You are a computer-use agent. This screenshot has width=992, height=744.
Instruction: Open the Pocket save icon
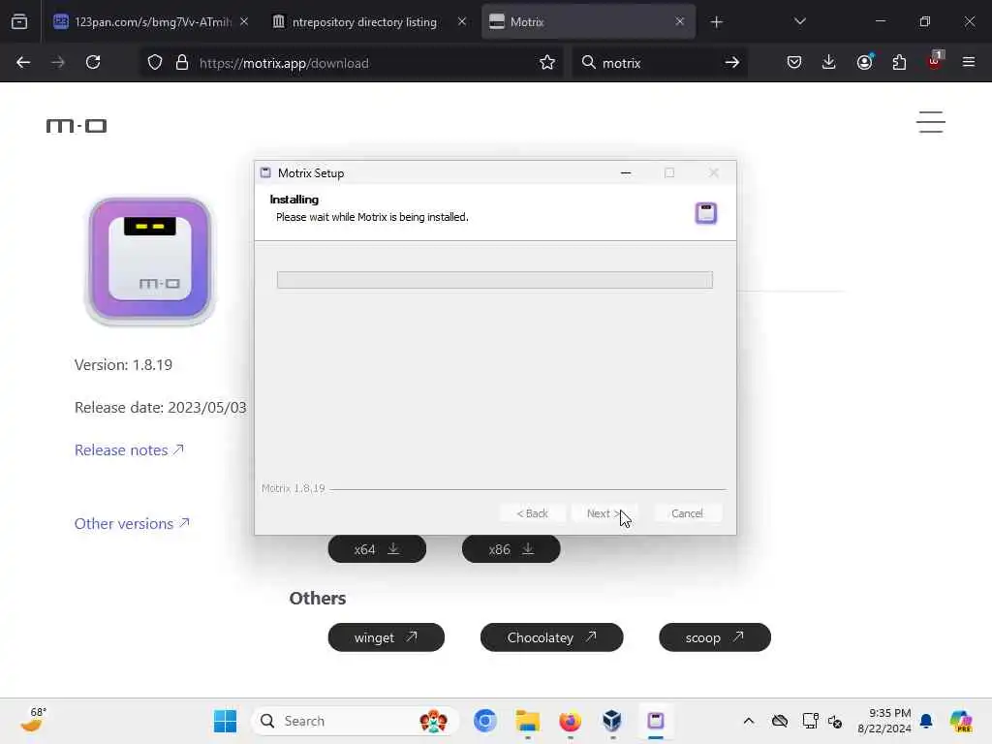(x=794, y=63)
